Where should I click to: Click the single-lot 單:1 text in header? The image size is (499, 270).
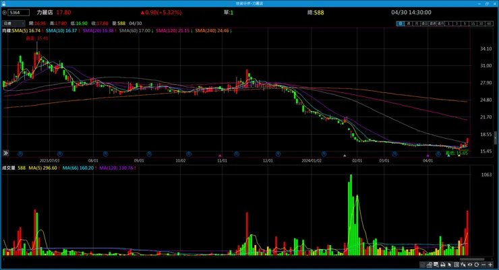tap(229, 13)
